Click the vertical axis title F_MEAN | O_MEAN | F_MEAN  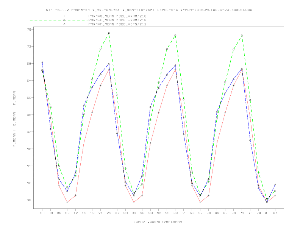click(14, 119)
